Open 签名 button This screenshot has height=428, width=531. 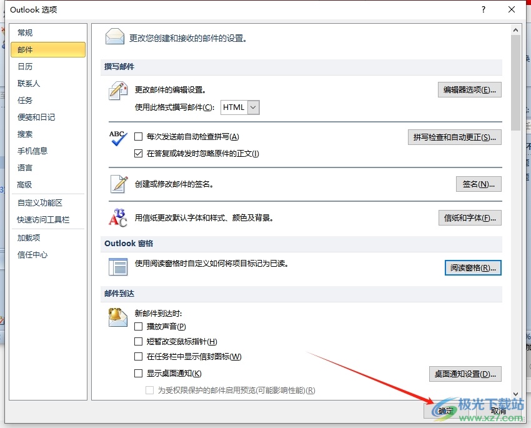pyautogui.click(x=479, y=184)
